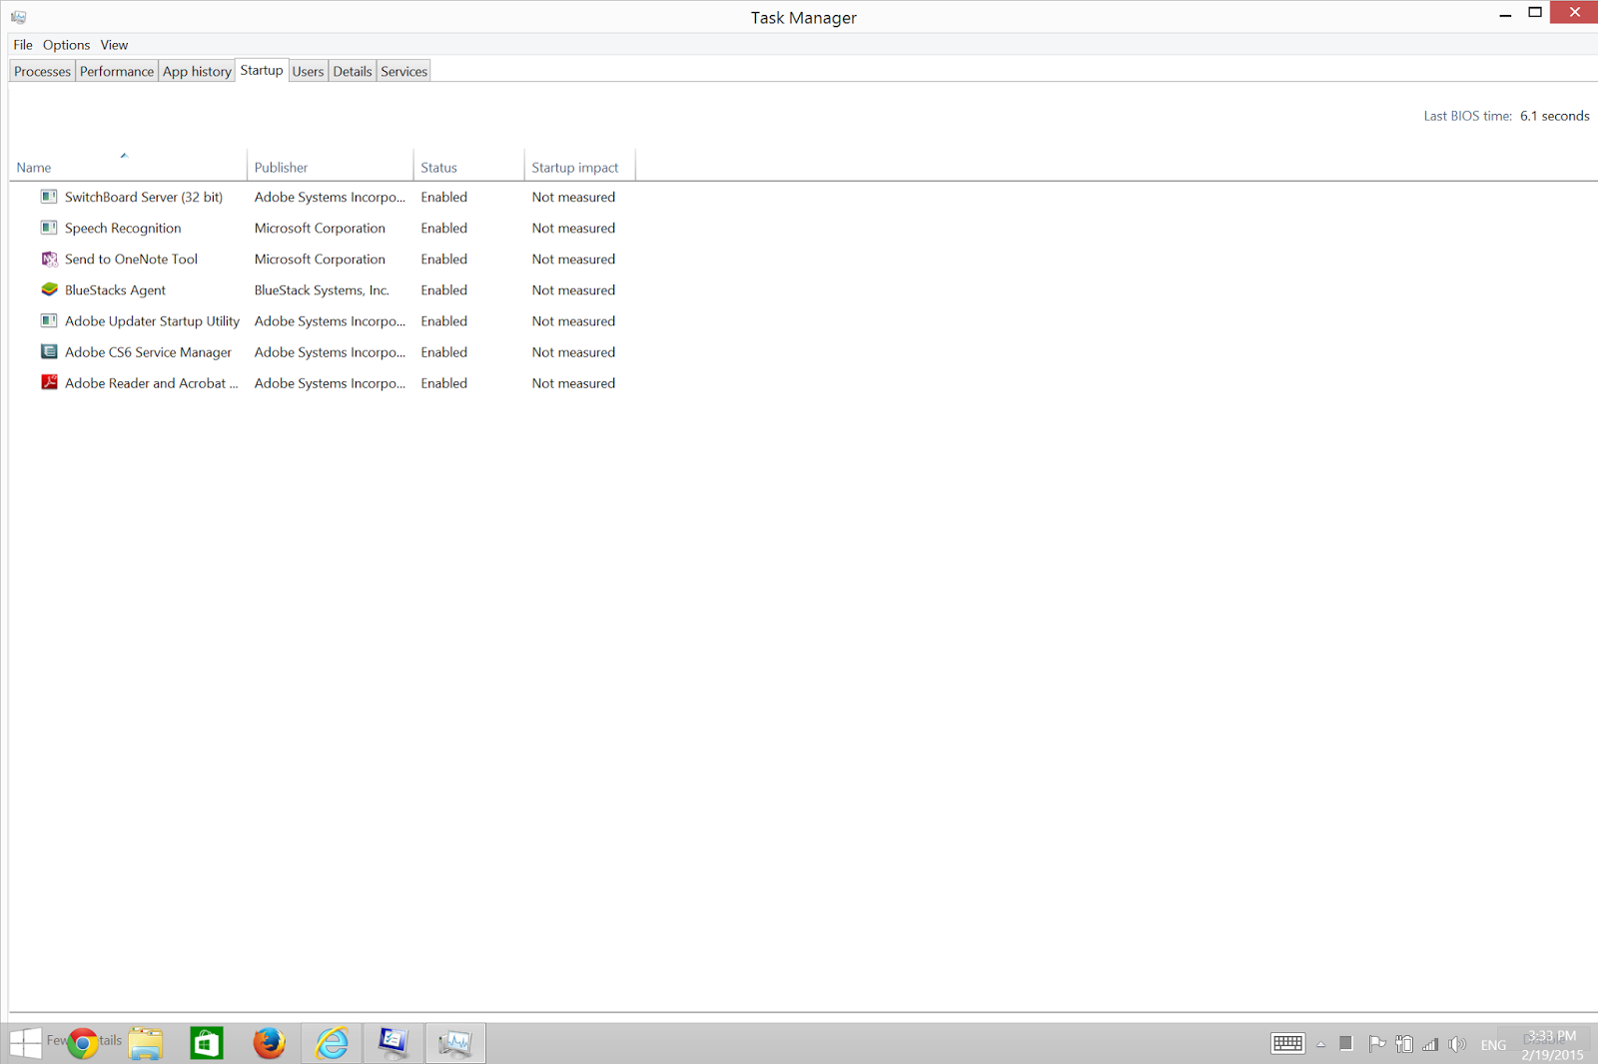This screenshot has height=1064, width=1598.
Task: Click the Send to OneNote Tool icon
Action: (49, 259)
